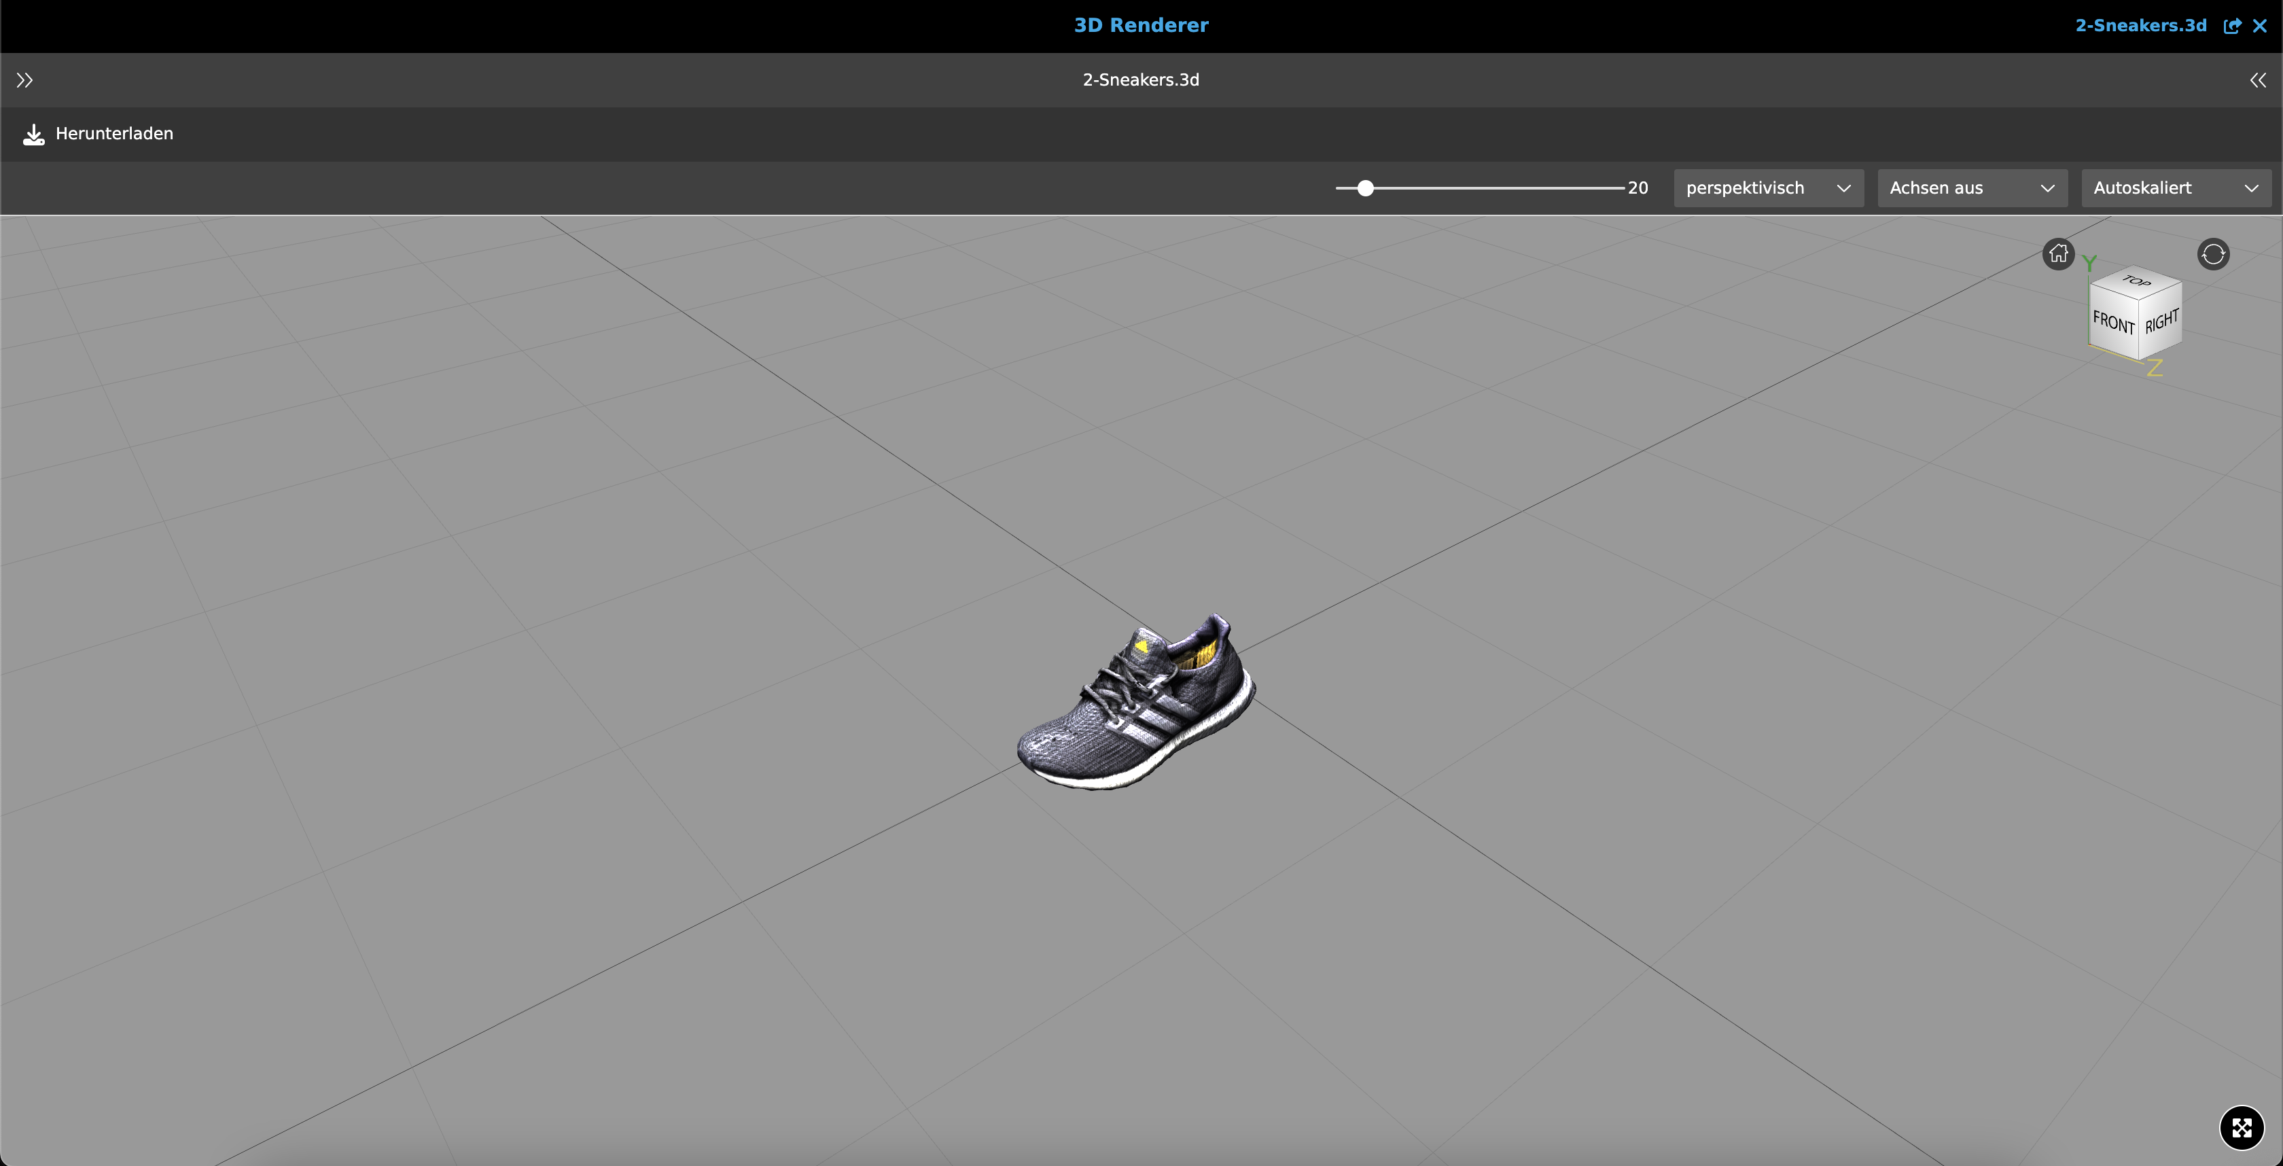Close the 3D Renderer viewer
The height and width of the screenshot is (1166, 2283).
[x=2260, y=26]
